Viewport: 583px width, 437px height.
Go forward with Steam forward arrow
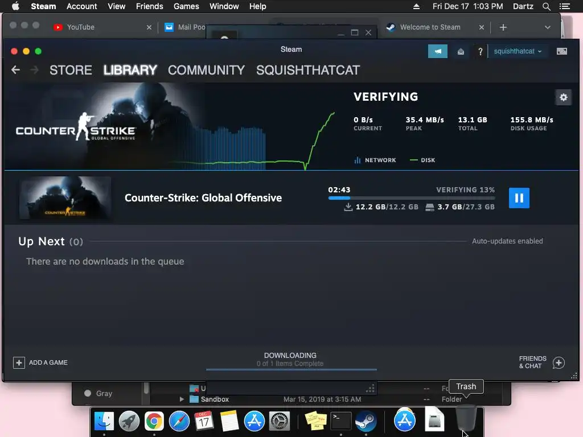coord(34,70)
